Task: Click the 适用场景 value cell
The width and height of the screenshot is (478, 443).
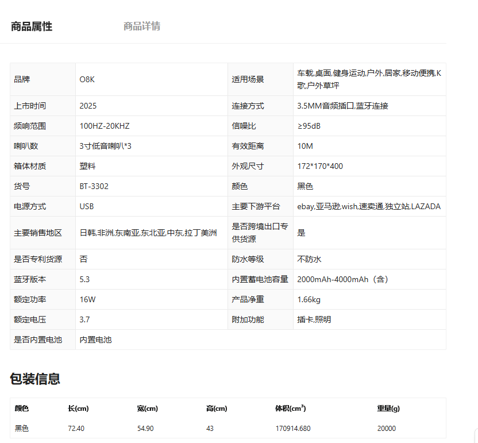Action: (x=369, y=79)
